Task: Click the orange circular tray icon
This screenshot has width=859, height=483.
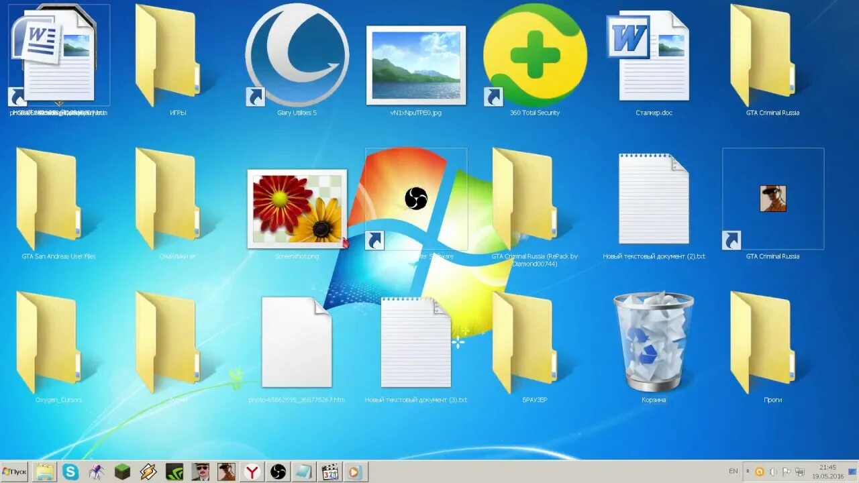Action: click(x=760, y=472)
